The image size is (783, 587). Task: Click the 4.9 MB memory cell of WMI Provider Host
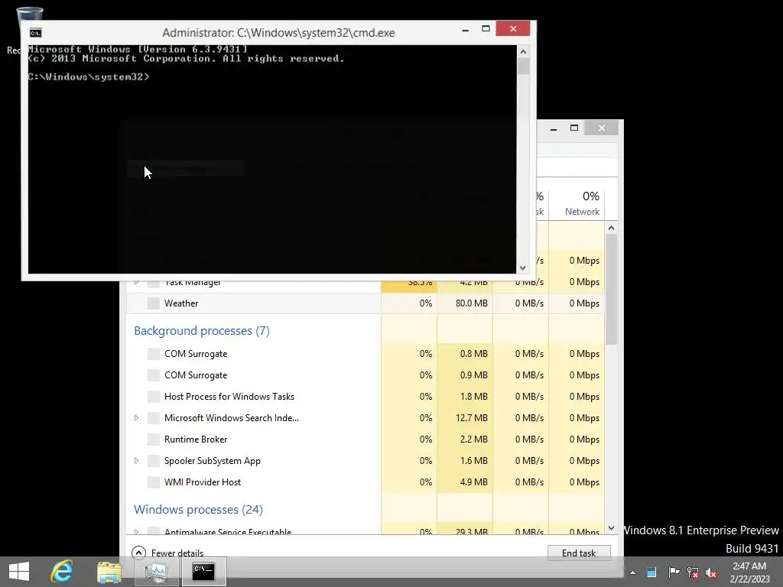point(465,482)
